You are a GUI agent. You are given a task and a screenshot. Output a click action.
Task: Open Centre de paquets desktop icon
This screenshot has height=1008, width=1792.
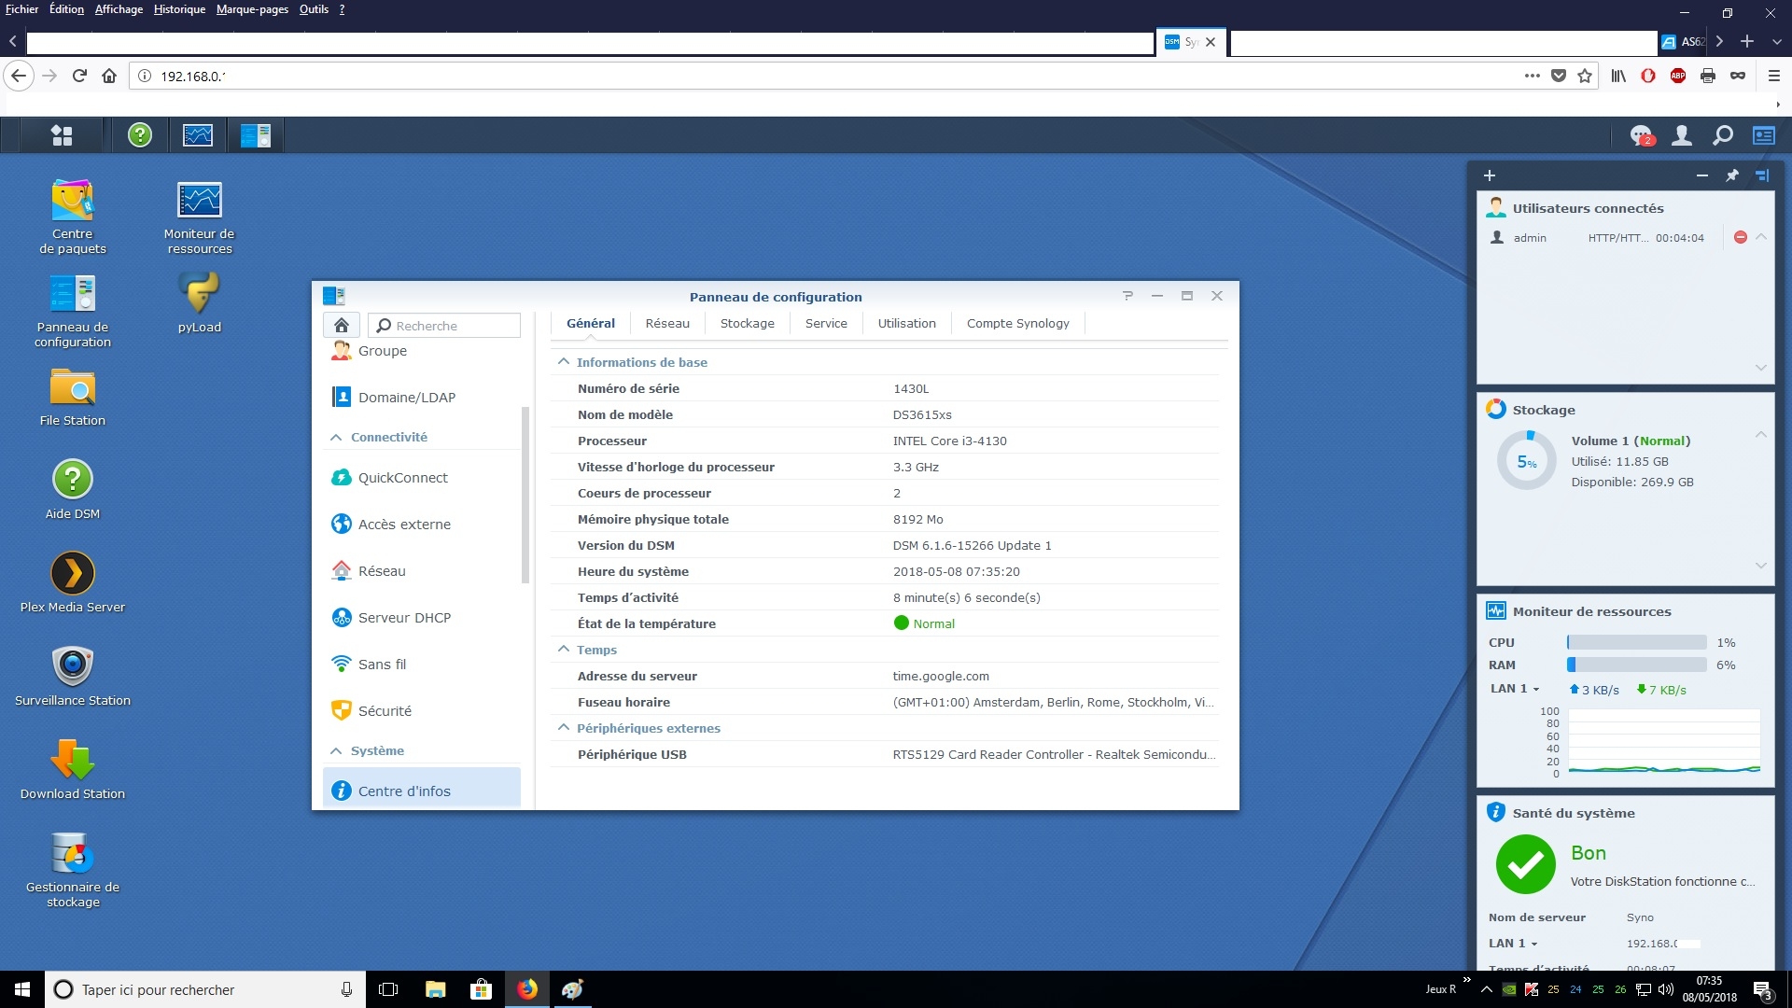73,216
